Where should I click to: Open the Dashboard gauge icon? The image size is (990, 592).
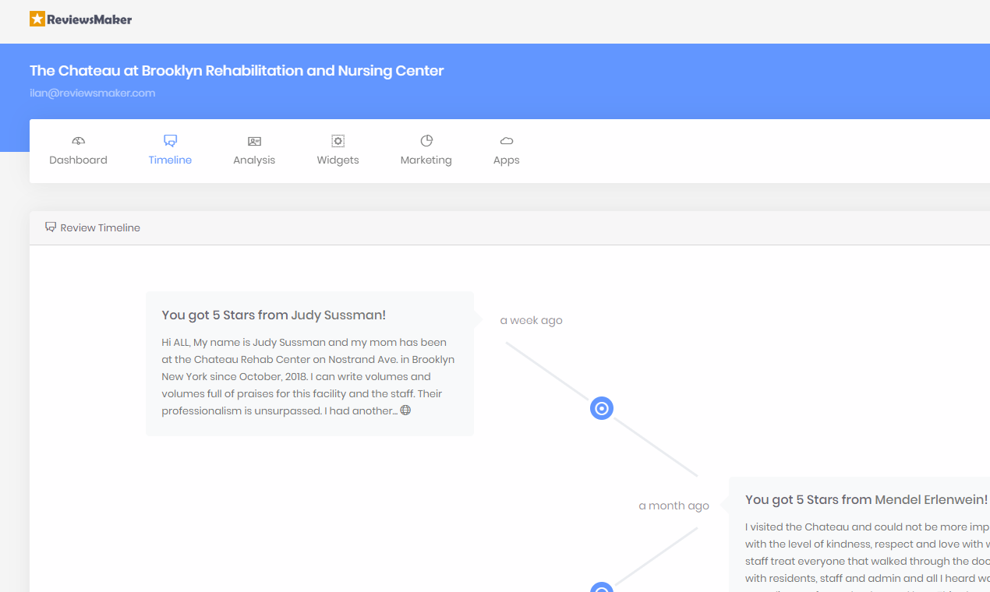(x=78, y=141)
